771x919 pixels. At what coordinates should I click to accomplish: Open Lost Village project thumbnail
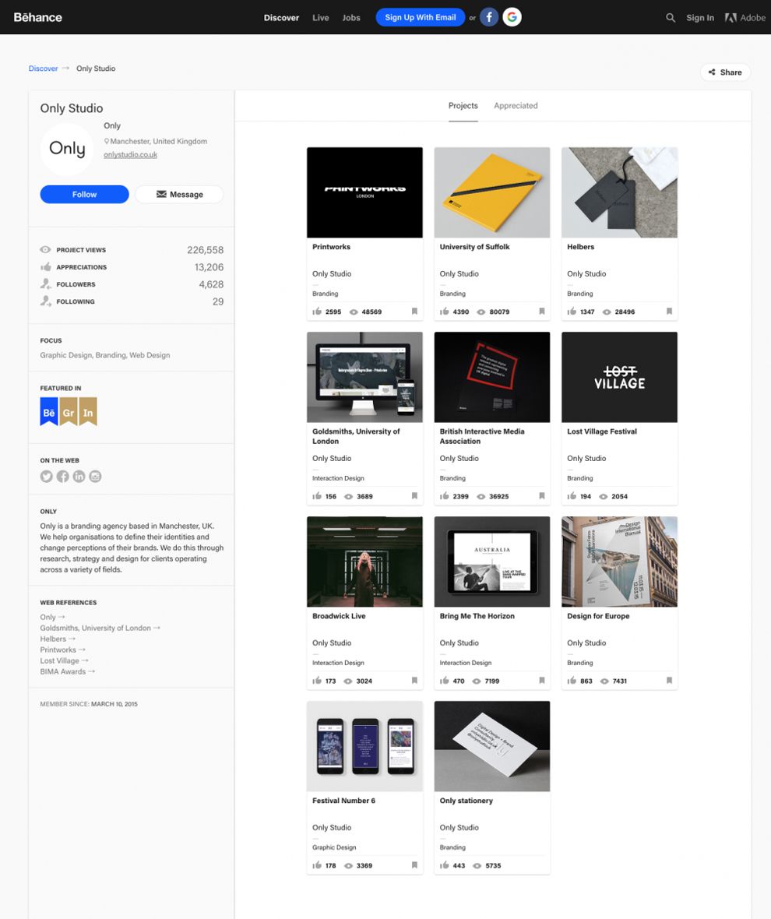coord(619,377)
